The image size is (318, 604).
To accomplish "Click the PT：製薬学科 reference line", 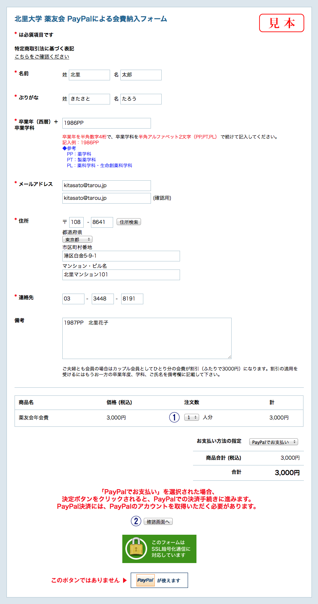I will coord(81,160).
